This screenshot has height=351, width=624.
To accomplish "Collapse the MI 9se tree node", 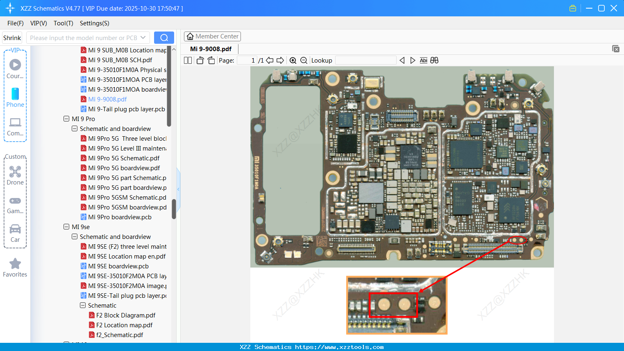I will 66,227.
